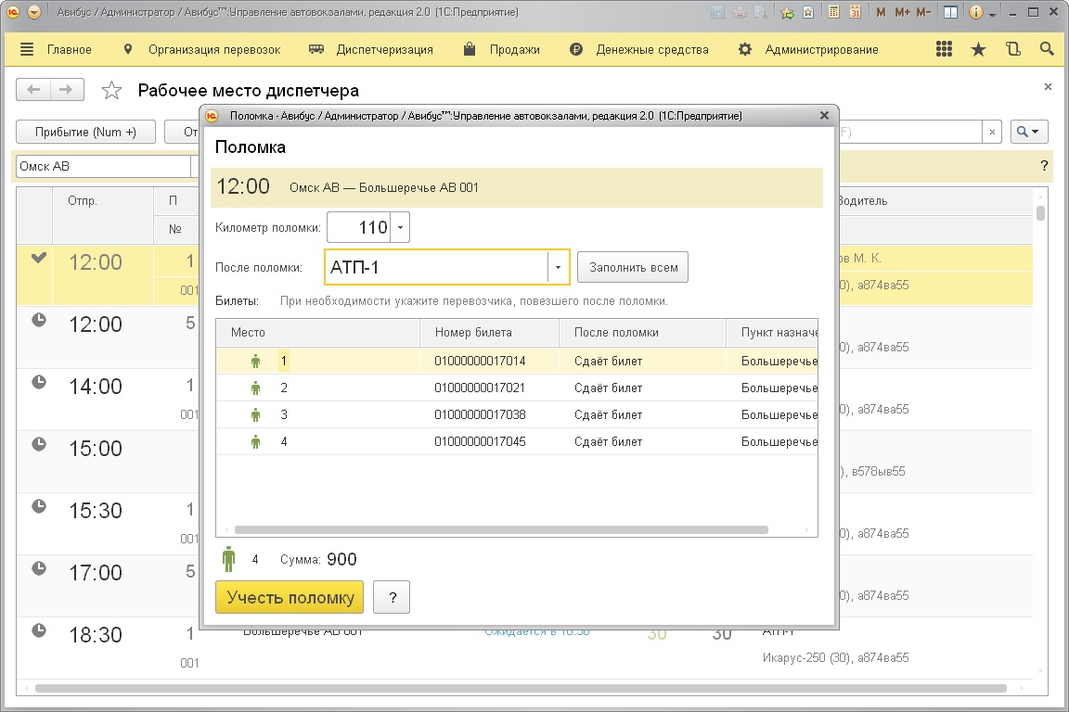Viewport: 1069px width, 712px height.
Task: Open the search options dropdown button
Action: coord(1029,132)
